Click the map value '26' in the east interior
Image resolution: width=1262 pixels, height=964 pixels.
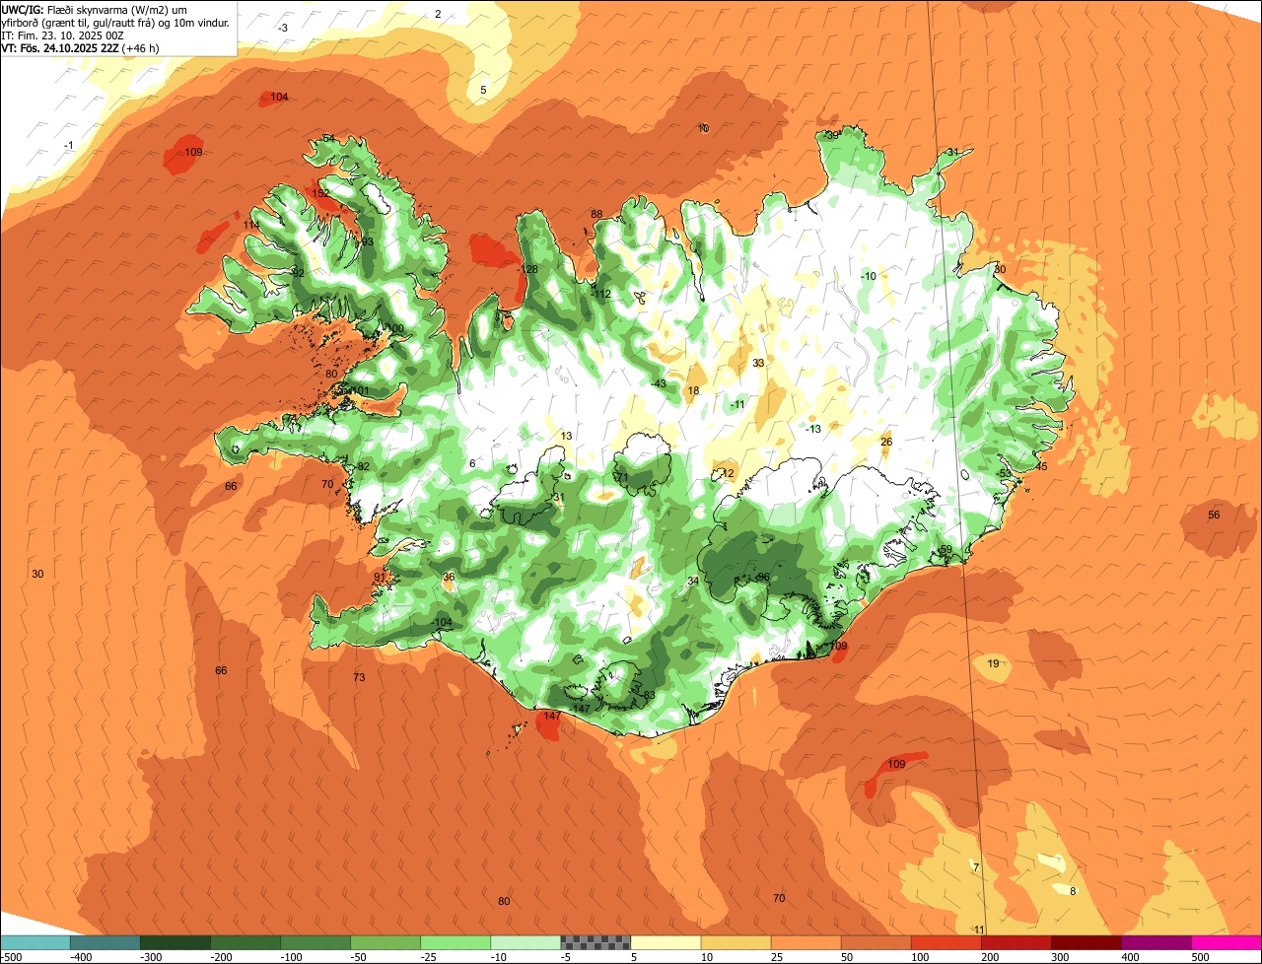(886, 443)
